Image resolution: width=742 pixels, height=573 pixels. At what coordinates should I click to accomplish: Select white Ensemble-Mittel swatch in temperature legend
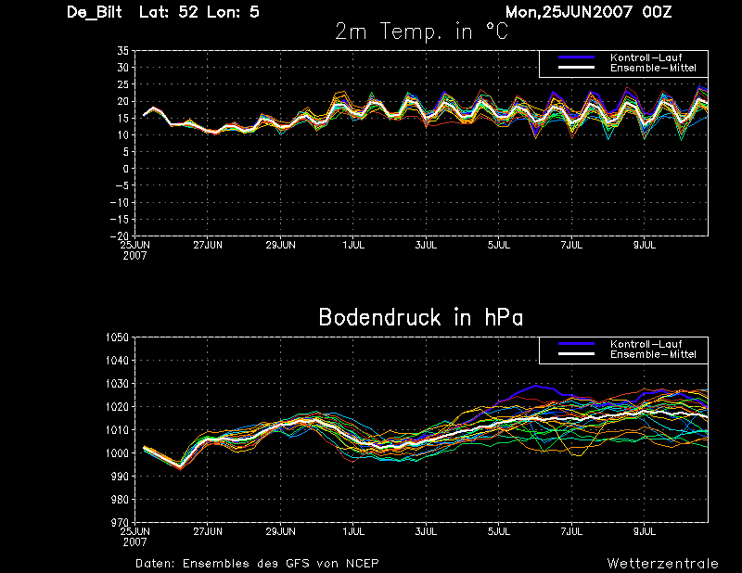click(575, 68)
